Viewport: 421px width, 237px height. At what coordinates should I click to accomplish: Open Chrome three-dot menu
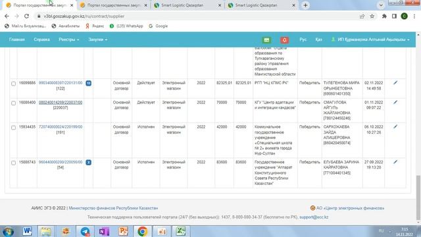414,16
